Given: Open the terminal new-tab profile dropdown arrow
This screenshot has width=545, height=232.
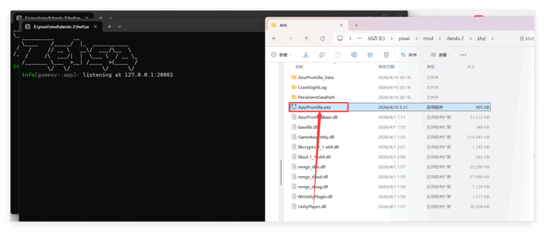Looking at the screenshot, I should (x=120, y=27).
